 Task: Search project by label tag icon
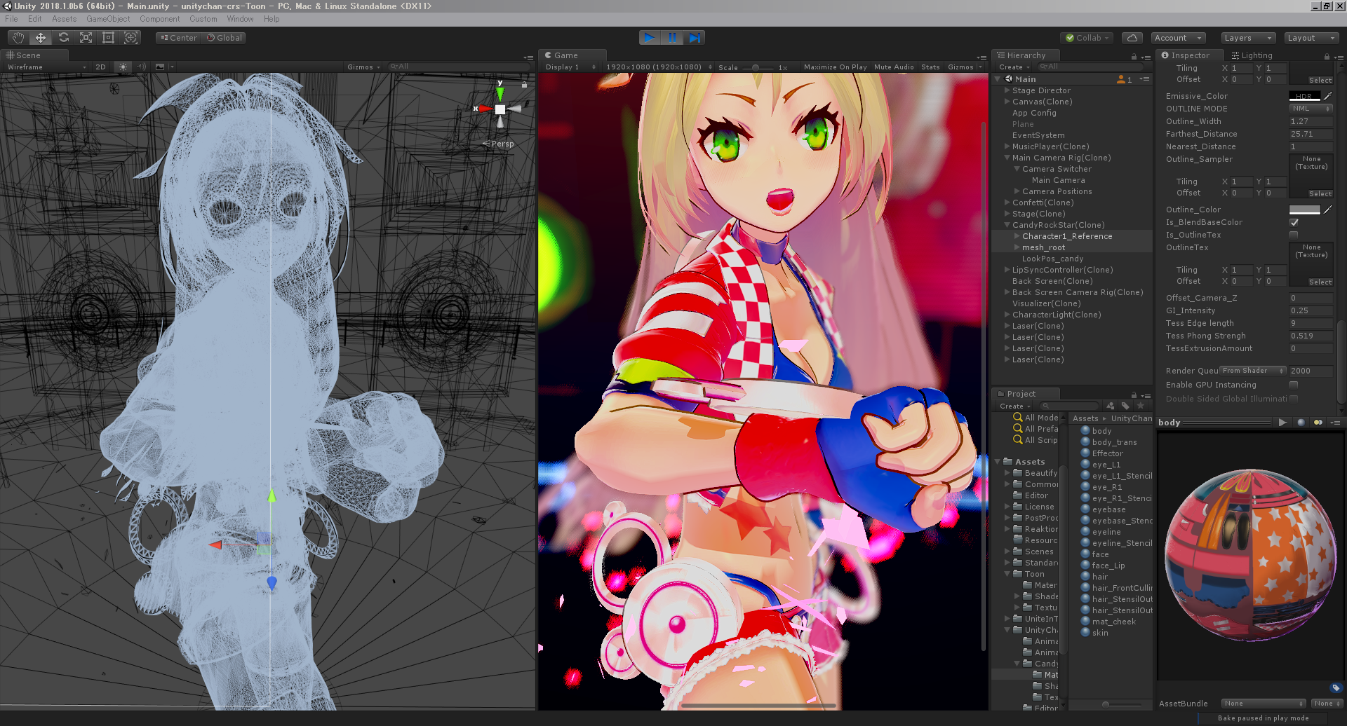coord(1125,406)
